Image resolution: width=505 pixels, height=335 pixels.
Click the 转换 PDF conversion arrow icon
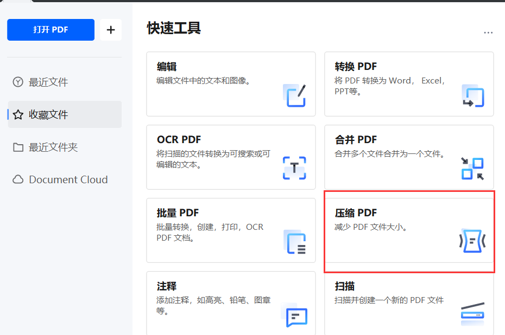473,96
